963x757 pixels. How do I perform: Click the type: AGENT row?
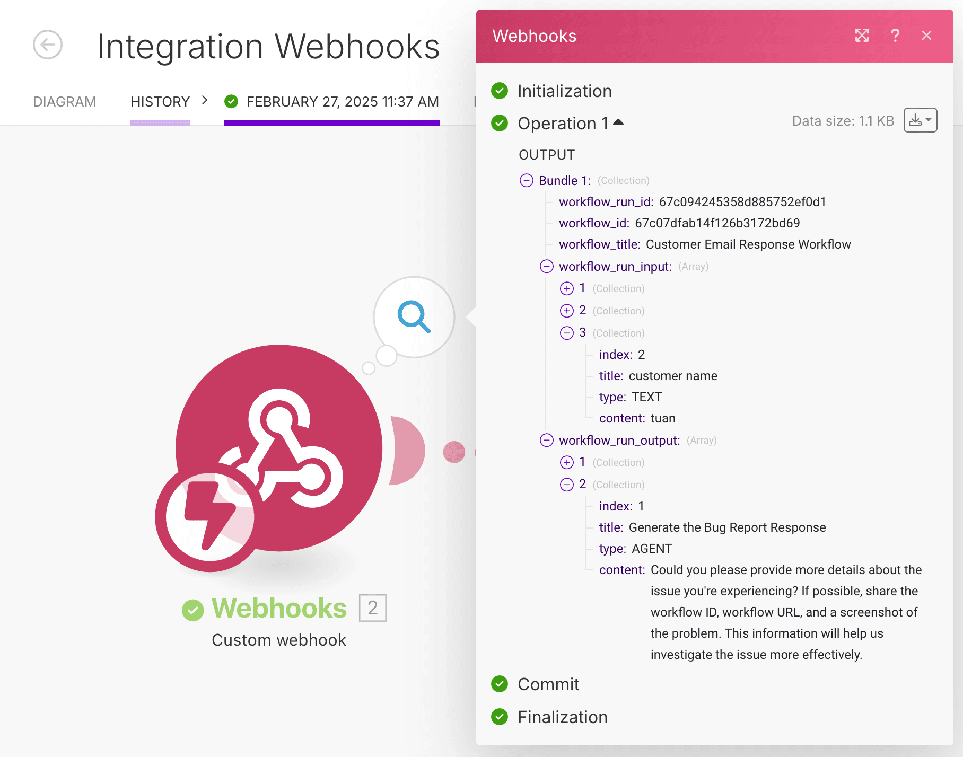[x=635, y=549]
